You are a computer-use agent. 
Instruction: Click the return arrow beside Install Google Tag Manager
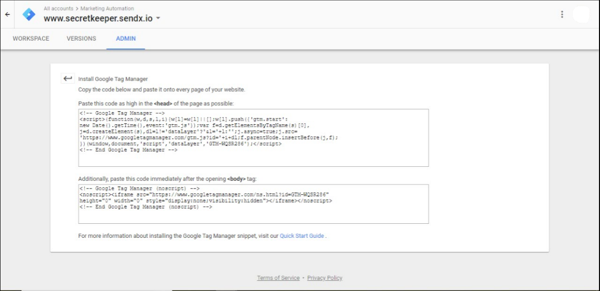(68, 79)
